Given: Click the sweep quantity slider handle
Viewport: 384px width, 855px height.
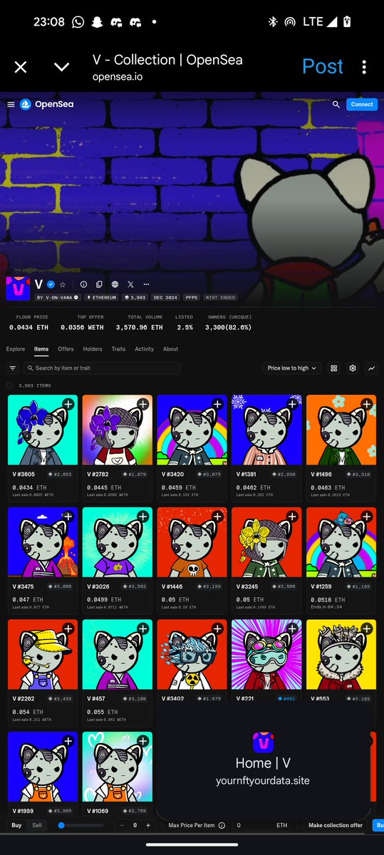Looking at the screenshot, I should [61, 825].
